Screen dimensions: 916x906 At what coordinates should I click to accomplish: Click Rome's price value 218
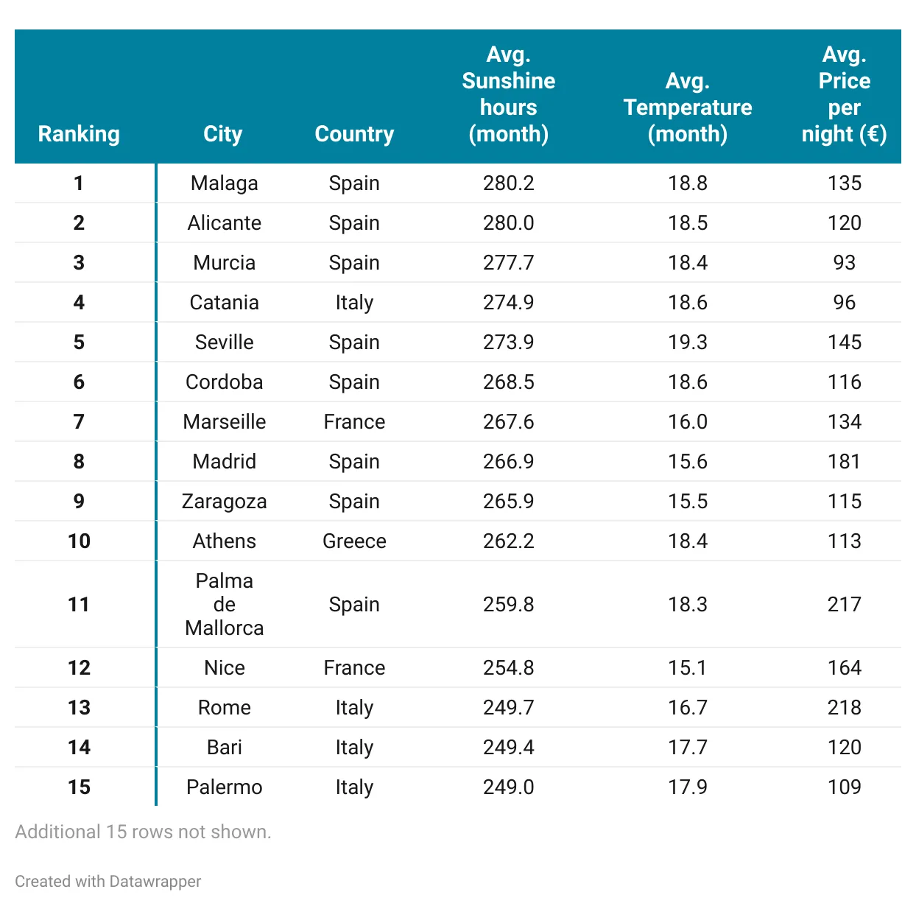click(x=844, y=708)
